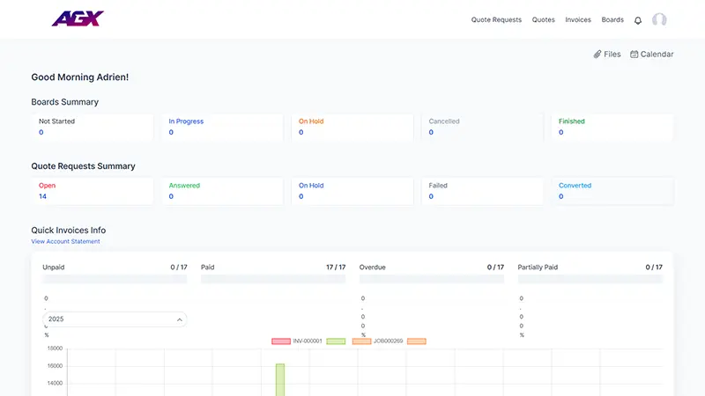Open the Converted quote requests card
This screenshot has width=705, height=396.
[x=612, y=191]
